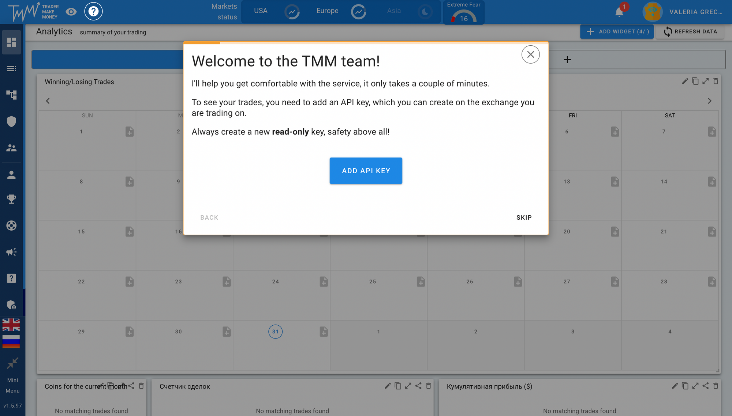Image resolution: width=732 pixels, height=416 pixels.
Task: Toggle the eye visibility icon in header
Action: pyautogui.click(x=71, y=12)
